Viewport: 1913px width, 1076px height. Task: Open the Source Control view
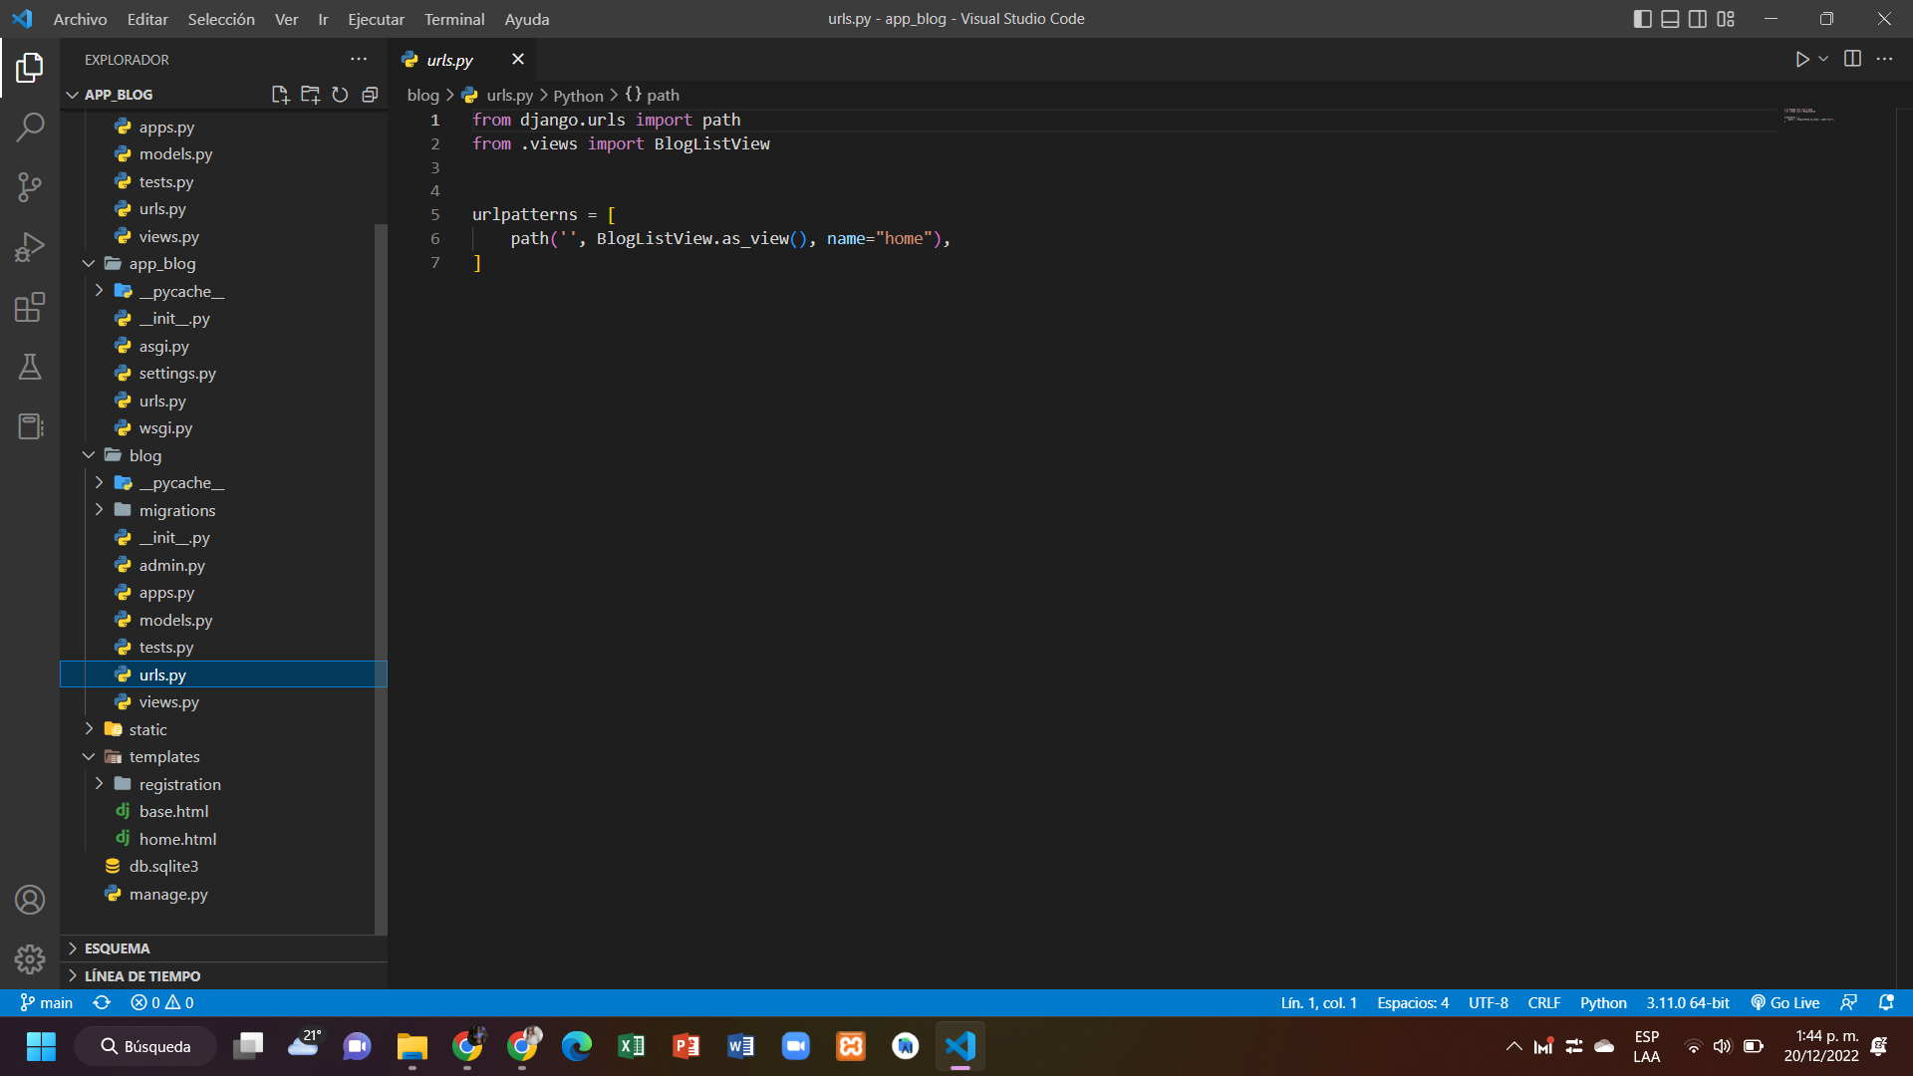pyautogui.click(x=30, y=186)
